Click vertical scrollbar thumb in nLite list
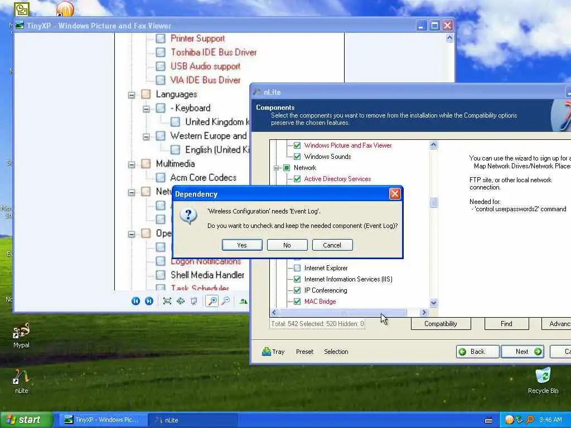This screenshot has height=428, width=571. click(433, 202)
